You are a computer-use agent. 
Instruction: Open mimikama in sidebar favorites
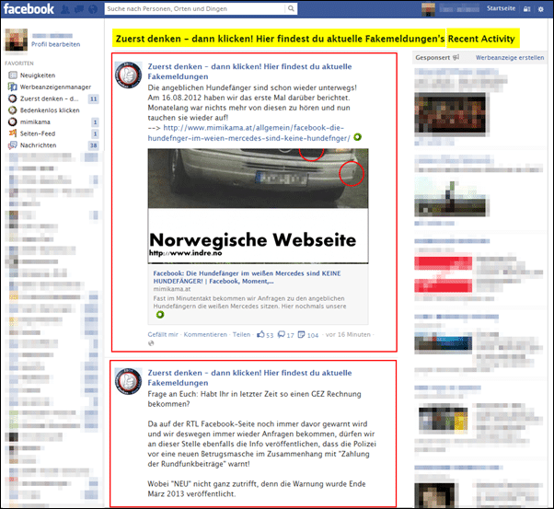(x=35, y=121)
